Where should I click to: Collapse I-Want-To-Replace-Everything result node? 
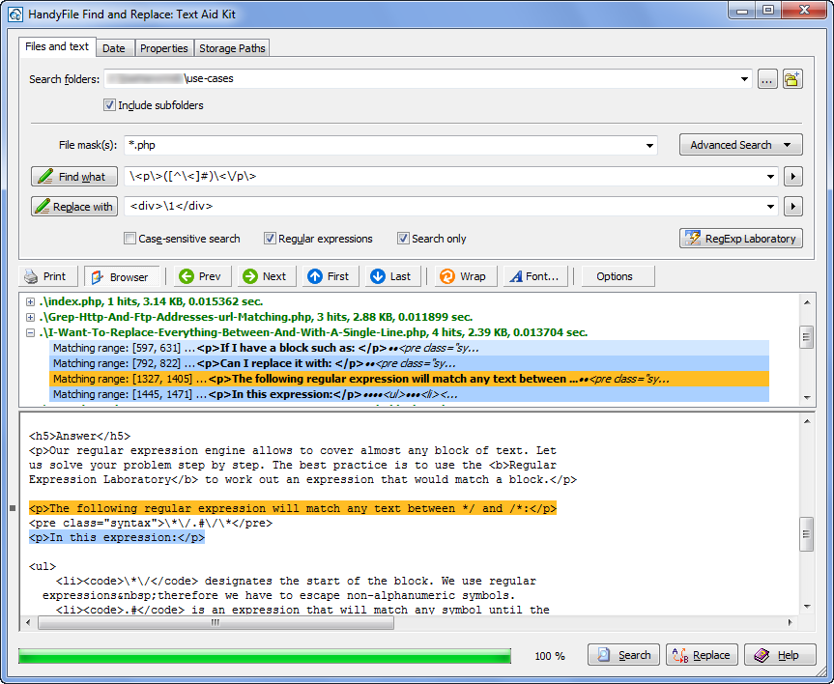30,332
